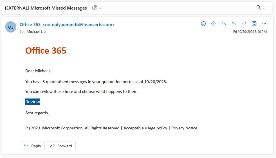Click the zoom magnifier icon
The width and height of the screenshot is (276, 158).
(x=259, y=8)
